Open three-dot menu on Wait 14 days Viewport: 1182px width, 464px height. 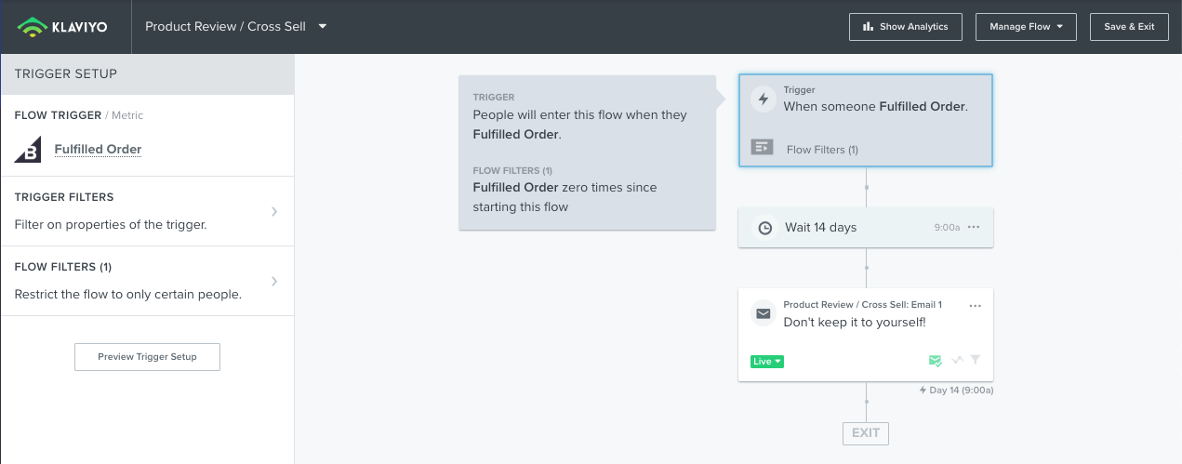(x=974, y=228)
